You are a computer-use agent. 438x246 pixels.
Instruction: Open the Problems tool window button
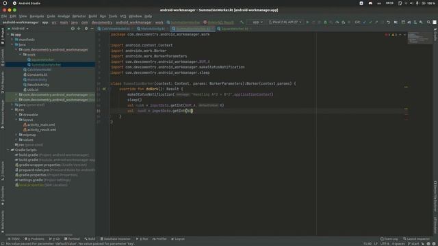point(34,238)
